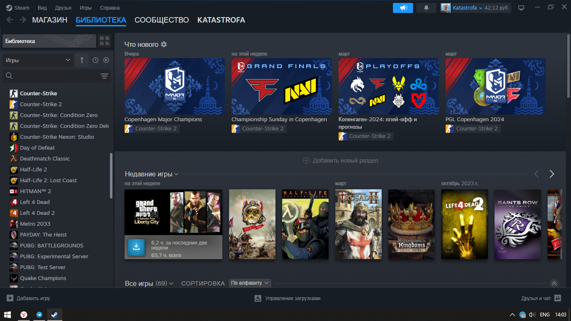The image size is (571, 321).
Task: Open the Half-Life Counter-Strike cover
Action: point(305,224)
